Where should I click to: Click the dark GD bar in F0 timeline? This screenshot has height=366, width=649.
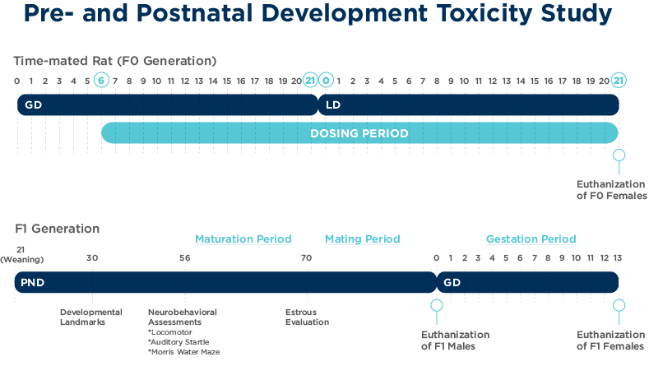pos(167,104)
